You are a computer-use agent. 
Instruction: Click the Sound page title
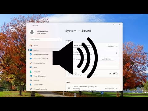(86, 31)
